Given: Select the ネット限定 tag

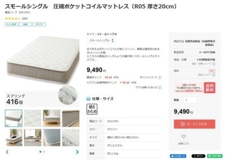Looking at the screenshot, I should click(11, 24).
